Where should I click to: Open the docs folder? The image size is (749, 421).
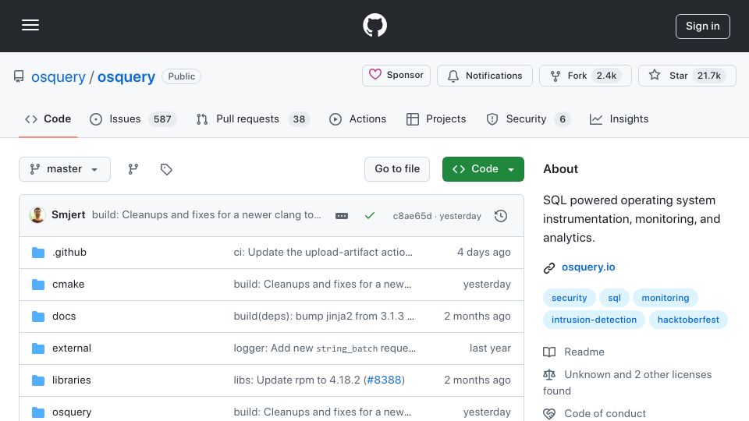click(x=64, y=316)
